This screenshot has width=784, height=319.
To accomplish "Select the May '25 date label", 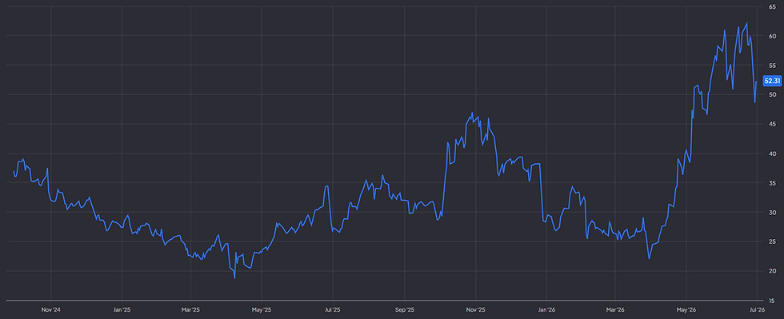I will click(261, 310).
